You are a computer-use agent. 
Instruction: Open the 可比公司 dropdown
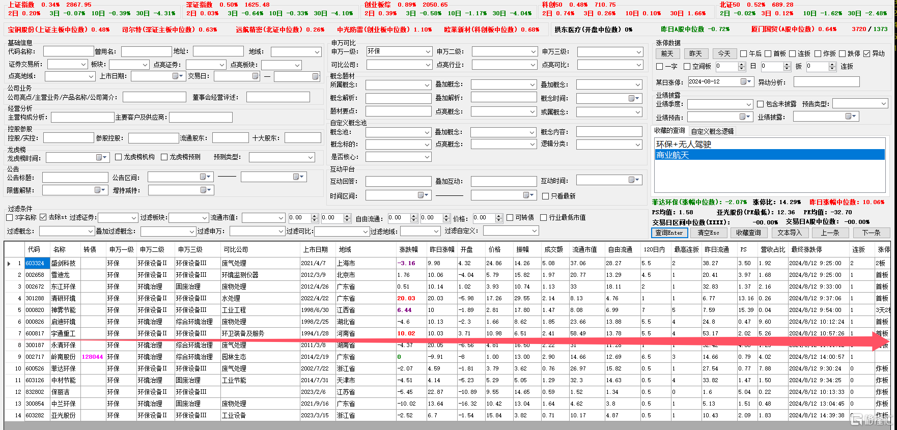[x=400, y=65]
